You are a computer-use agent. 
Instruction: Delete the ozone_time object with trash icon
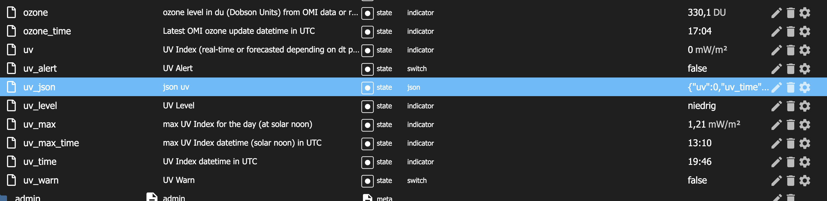pos(790,31)
